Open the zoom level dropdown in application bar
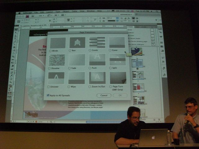199x149 pixels. (x=41, y=16)
